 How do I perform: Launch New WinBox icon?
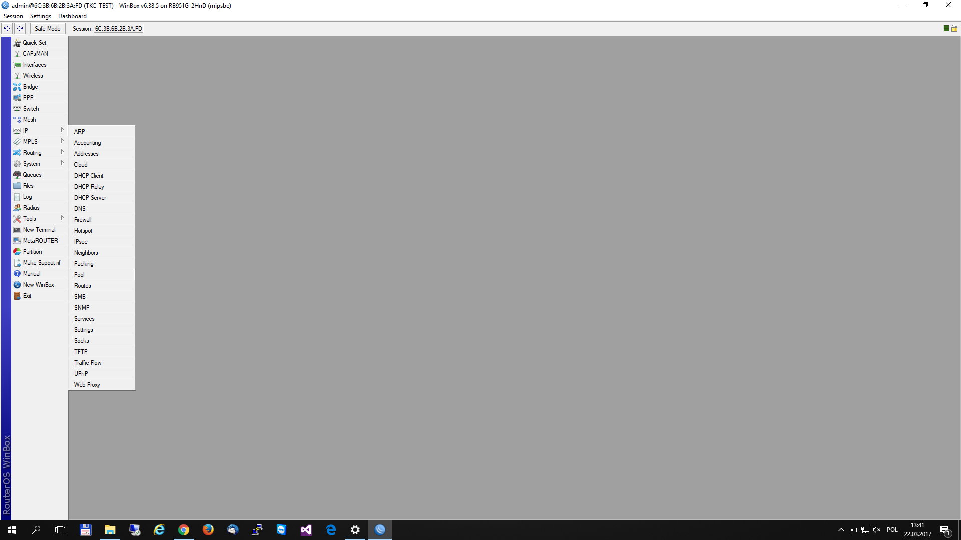(17, 285)
